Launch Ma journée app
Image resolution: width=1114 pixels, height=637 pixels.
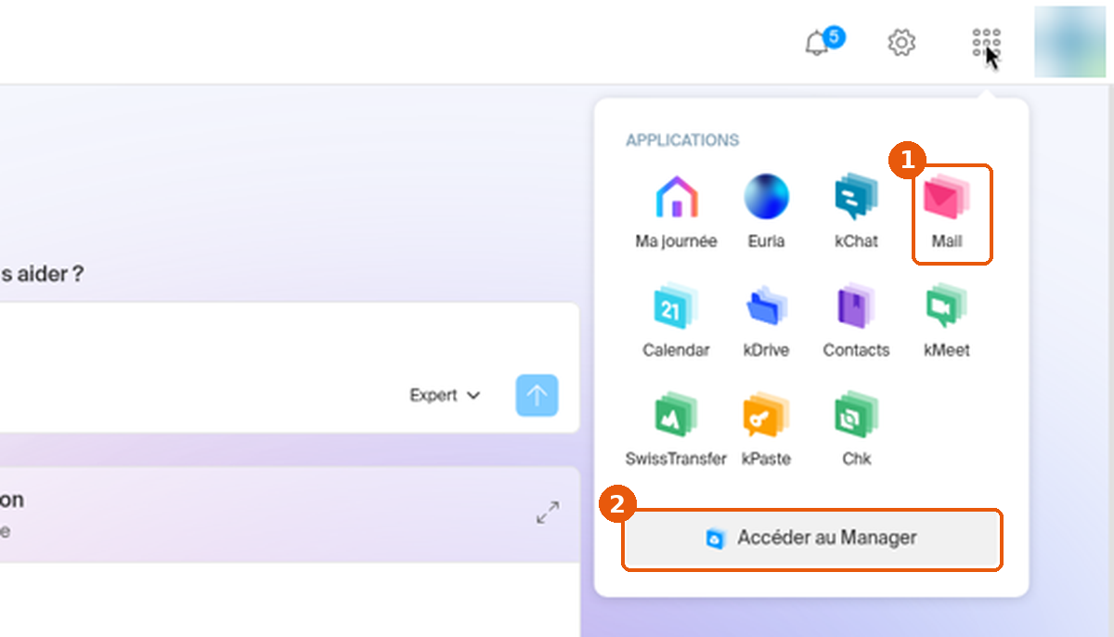676,212
